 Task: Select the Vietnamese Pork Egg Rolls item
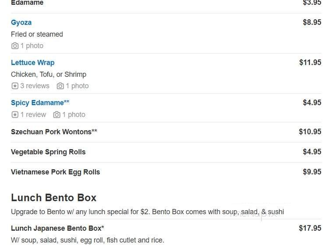click(55, 172)
